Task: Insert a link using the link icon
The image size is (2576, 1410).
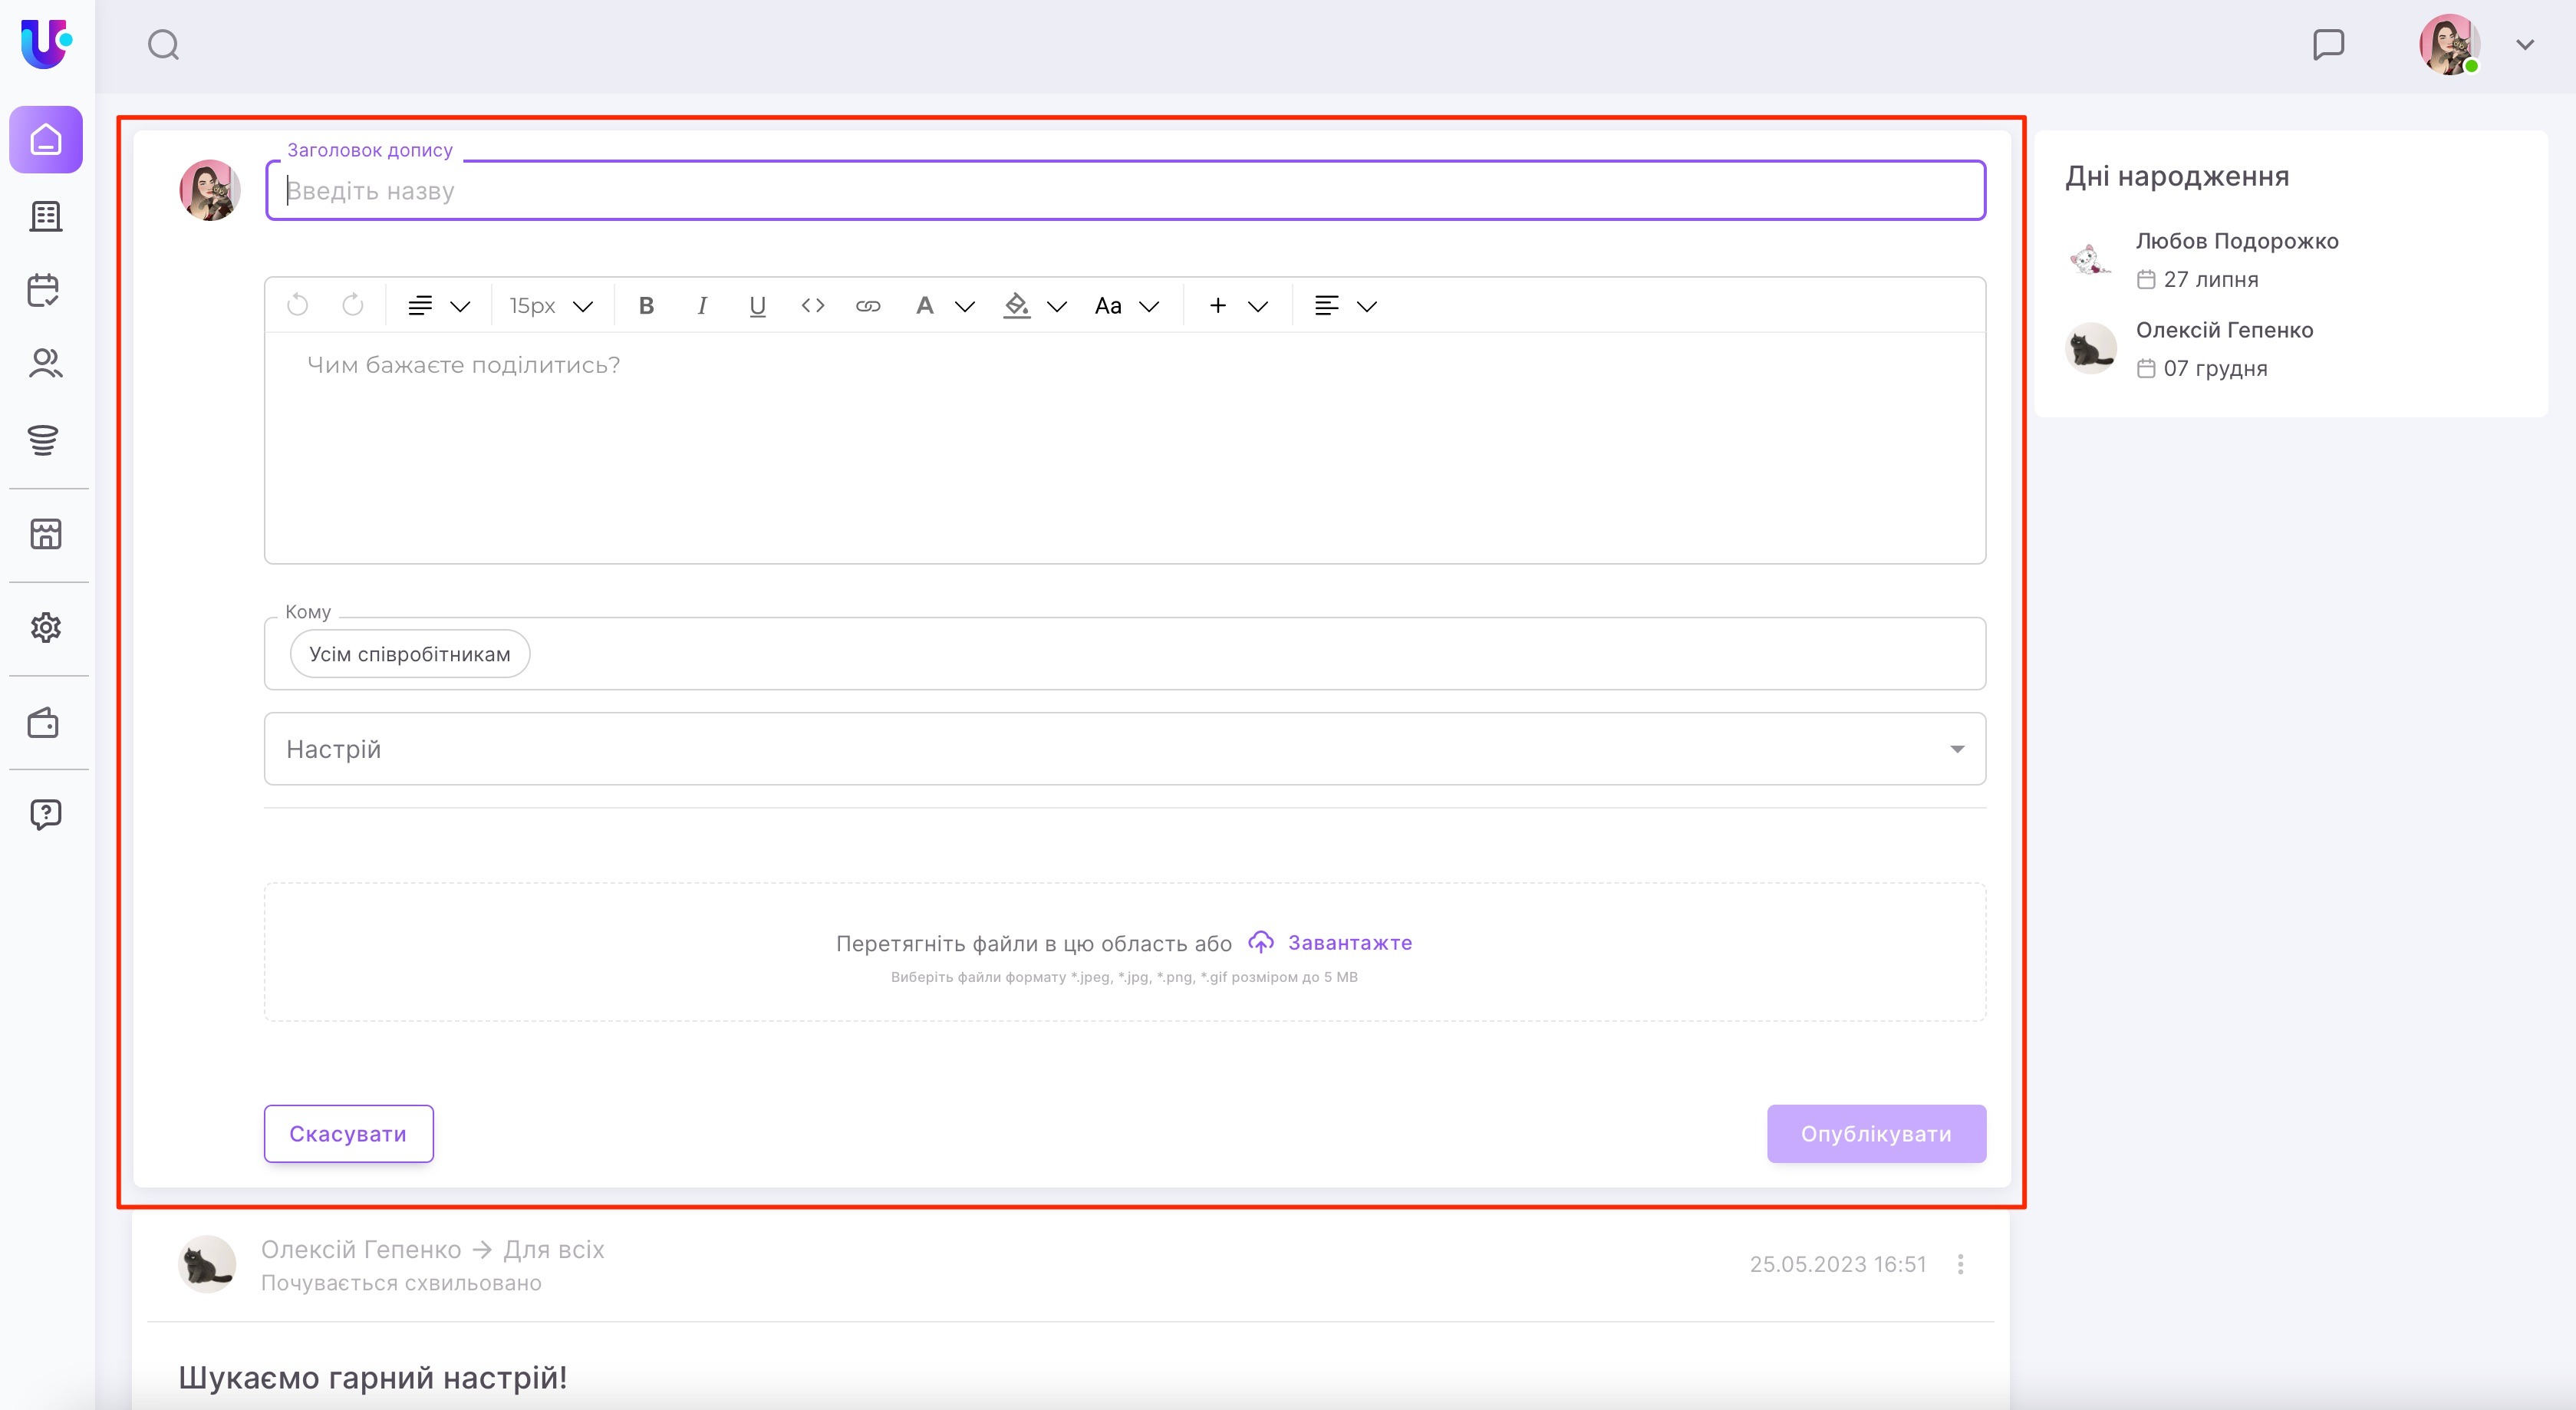Action: (868, 306)
